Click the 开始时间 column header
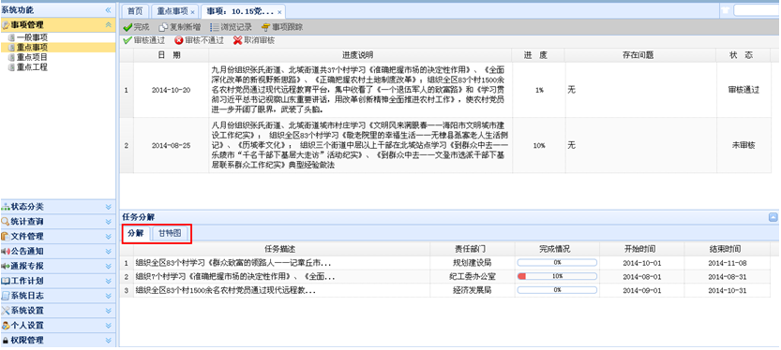Image resolution: width=781 pixels, height=350 pixels. pos(641,249)
